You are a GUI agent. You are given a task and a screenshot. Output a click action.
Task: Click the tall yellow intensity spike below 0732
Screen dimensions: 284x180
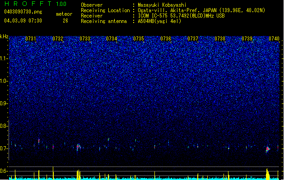click(53, 173)
